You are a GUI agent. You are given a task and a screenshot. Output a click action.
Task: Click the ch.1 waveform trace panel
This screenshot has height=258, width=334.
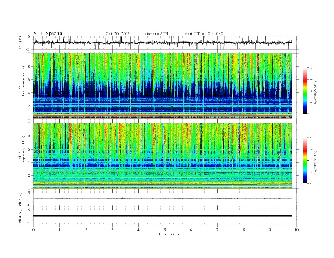[x=166, y=43]
